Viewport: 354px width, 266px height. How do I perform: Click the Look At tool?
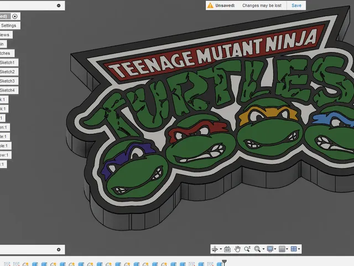click(227, 249)
